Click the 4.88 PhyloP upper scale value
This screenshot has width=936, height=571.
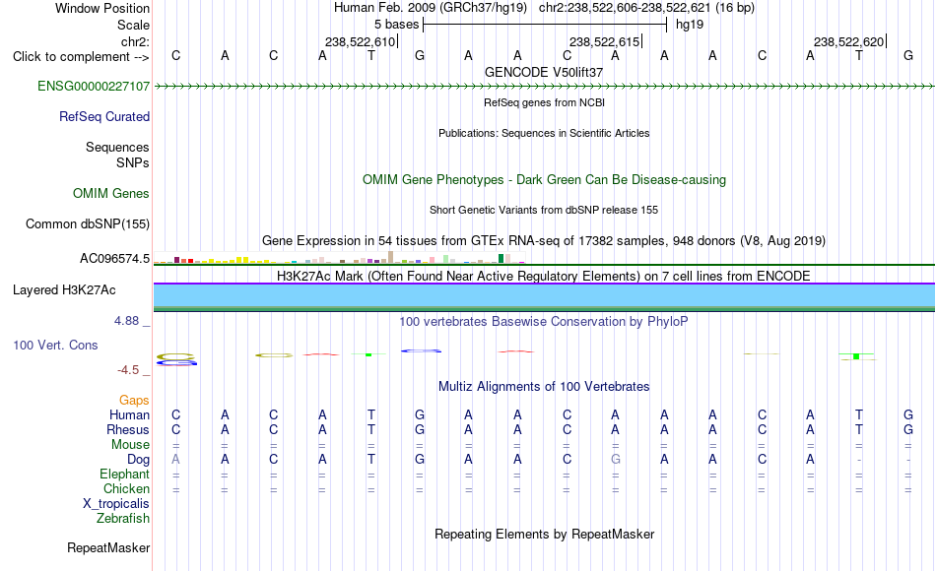pyautogui.click(x=126, y=321)
